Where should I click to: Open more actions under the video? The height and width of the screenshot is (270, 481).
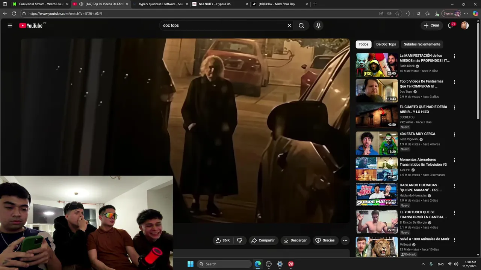point(345,240)
